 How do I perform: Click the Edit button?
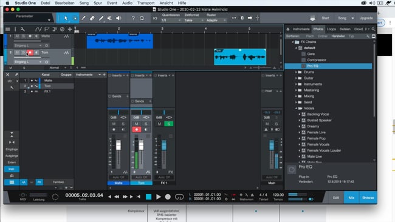click(x=336, y=198)
